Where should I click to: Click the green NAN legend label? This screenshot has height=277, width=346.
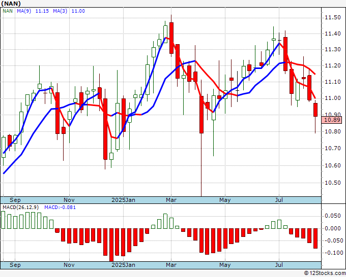[8, 11]
